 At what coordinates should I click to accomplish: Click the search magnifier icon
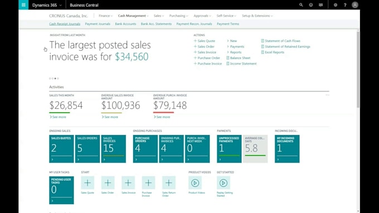coord(301,5)
